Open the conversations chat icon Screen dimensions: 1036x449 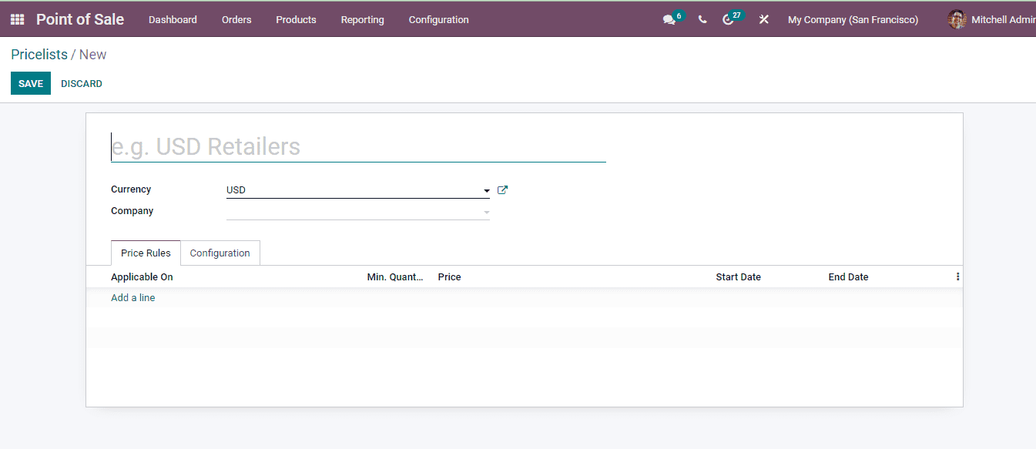[669, 20]
